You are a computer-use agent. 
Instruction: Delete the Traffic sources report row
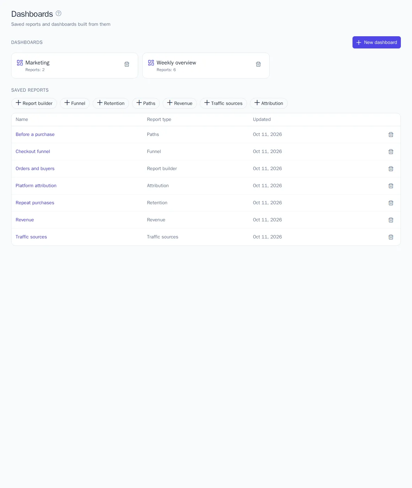click(391, 237)
